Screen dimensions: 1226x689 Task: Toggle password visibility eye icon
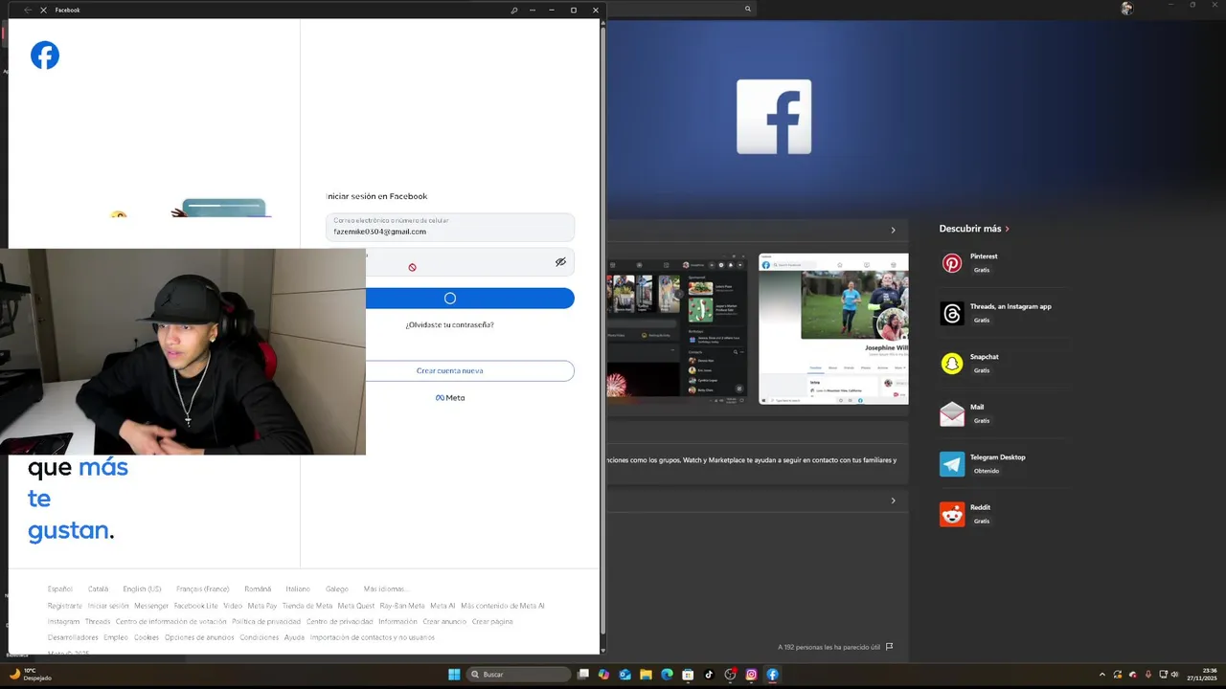pos(560,262)
